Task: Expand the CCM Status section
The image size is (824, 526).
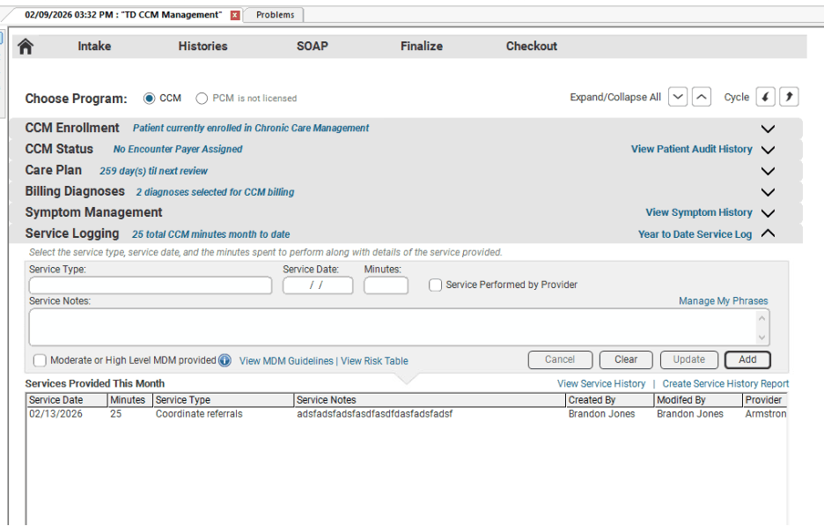Action: point(768,150)
